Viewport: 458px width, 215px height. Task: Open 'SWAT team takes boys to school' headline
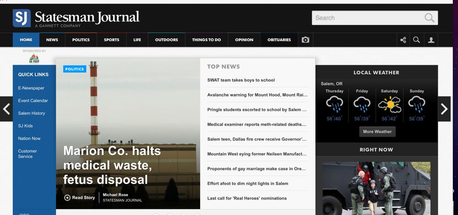click(241, 80)
